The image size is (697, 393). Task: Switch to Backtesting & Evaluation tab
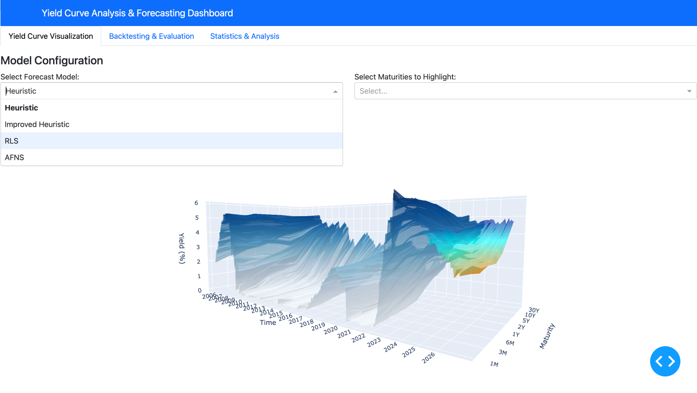152,36
